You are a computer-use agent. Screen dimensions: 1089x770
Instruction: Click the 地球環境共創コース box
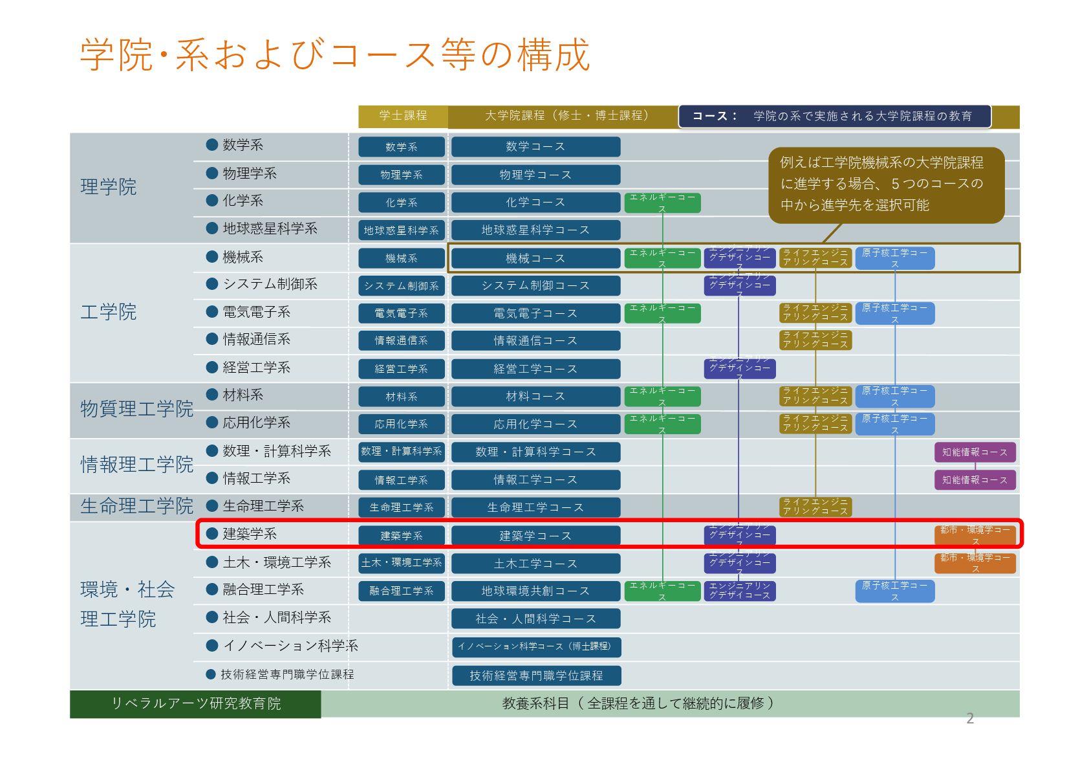[x=535, y=591]
